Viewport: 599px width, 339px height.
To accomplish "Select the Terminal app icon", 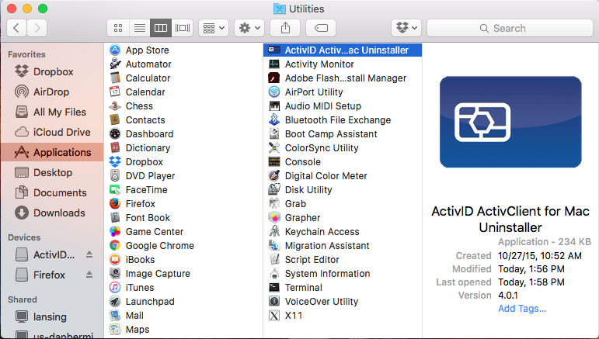I will click(x=273, y=288).
